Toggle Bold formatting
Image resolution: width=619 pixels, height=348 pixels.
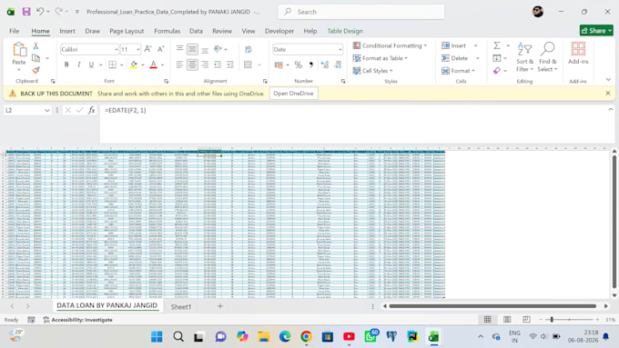(66, 65)
